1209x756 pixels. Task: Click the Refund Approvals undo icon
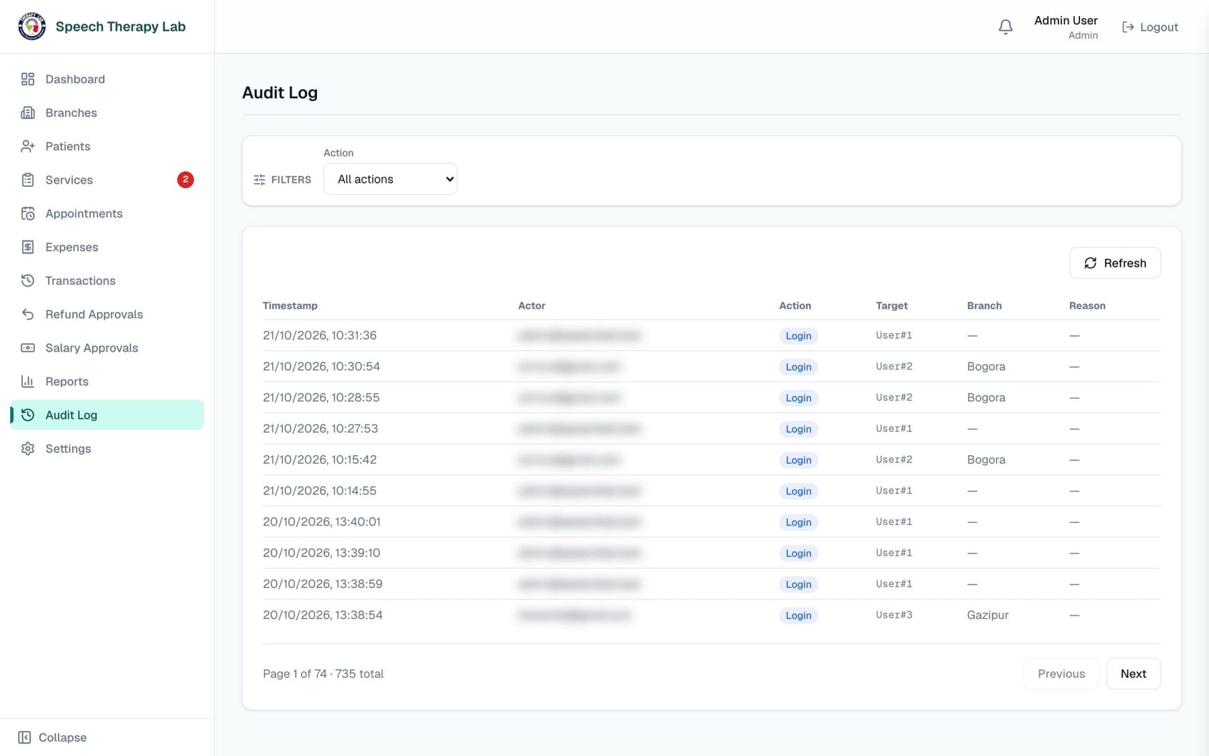pos(28,314)
